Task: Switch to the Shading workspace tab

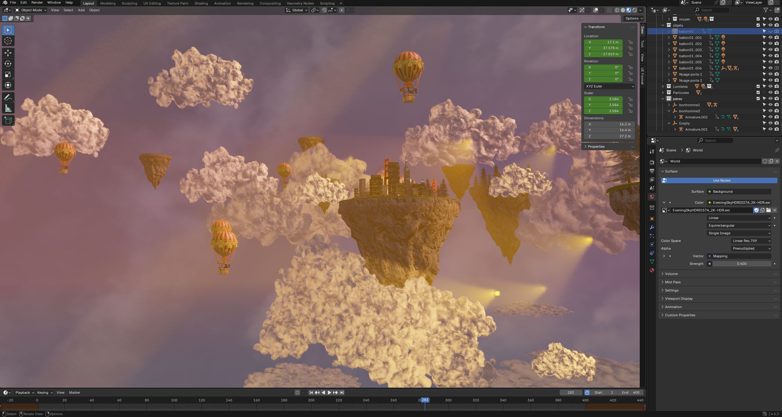Action: 201,3
